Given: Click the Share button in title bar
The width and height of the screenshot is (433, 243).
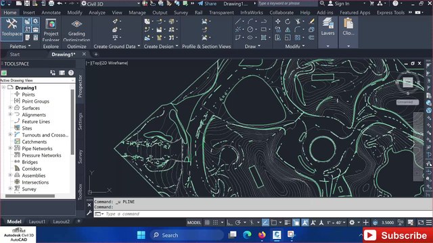Looking at the screenshot, I should [x=207, y=3].
